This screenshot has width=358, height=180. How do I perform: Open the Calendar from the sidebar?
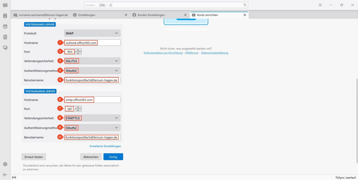[5, 26]
